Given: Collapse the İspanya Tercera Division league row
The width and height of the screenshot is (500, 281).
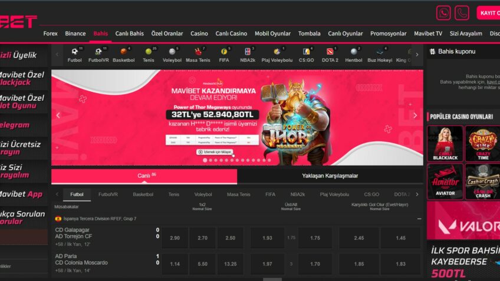Looking at the screenshot, I should 419,219.
